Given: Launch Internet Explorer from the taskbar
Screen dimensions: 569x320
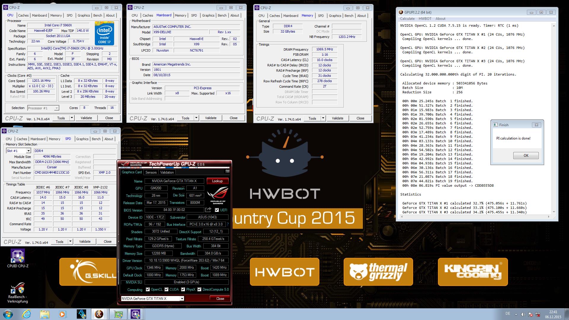Looking at the screenshot, I should (26, 314).
